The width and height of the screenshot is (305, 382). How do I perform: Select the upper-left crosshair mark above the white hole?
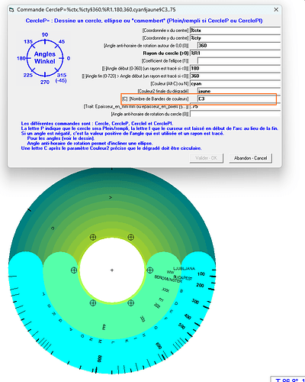[93, 238]
